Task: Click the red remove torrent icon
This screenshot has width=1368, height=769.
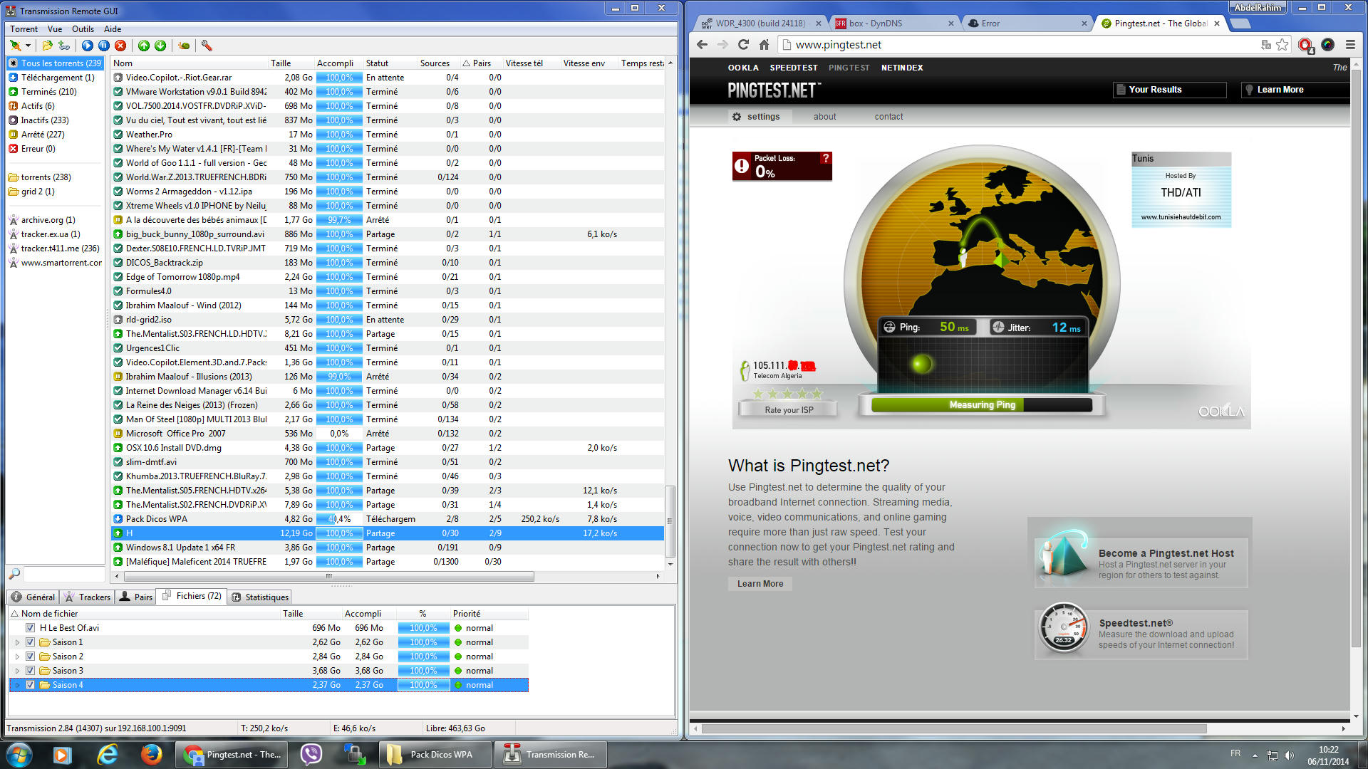Action: (120, 46)
